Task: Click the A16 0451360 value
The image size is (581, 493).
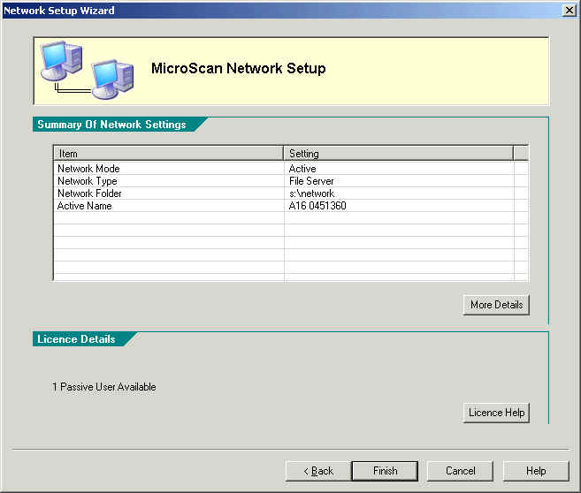Action: point(317,206)
